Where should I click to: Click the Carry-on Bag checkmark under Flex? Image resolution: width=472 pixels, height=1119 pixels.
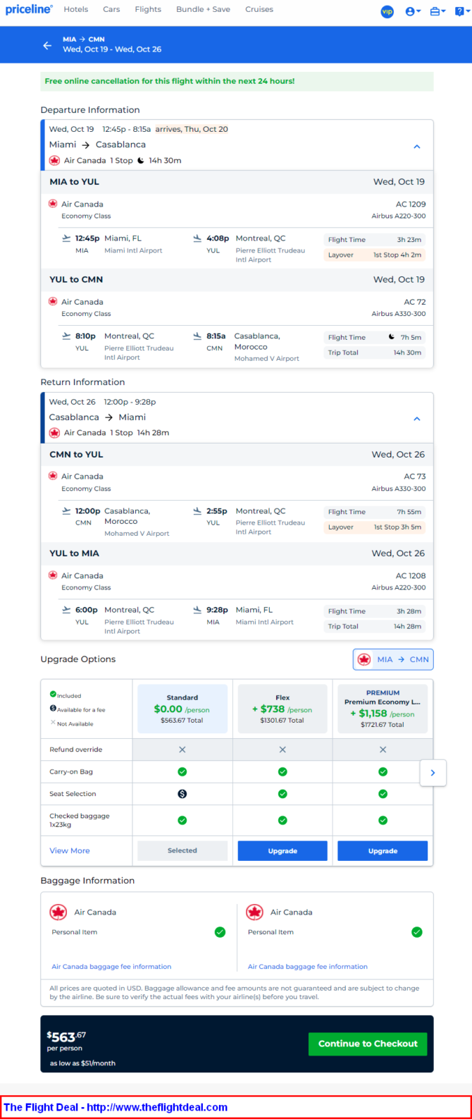282,772
